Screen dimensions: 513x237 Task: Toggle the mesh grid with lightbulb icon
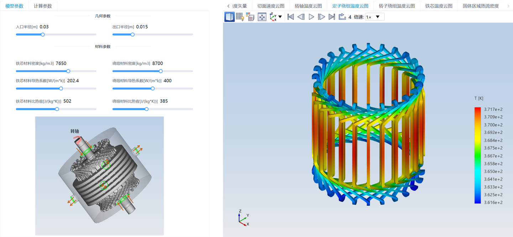tap(240, 17)
